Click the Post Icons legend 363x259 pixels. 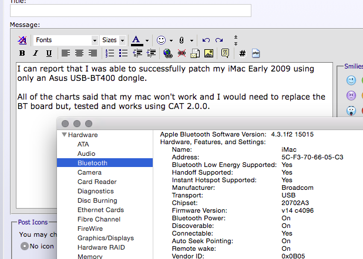[33, 222]
